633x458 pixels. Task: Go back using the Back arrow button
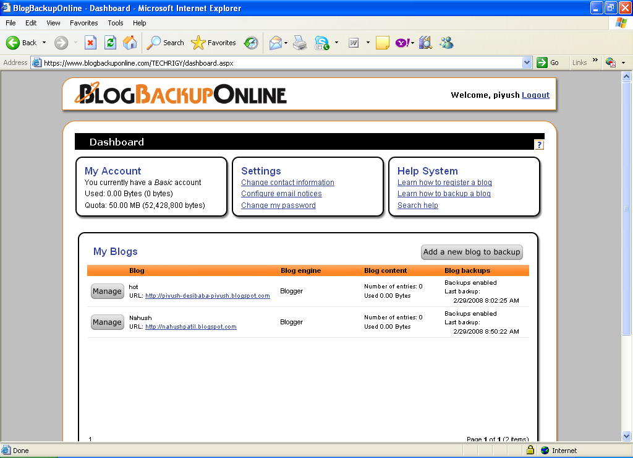point(21,43)
